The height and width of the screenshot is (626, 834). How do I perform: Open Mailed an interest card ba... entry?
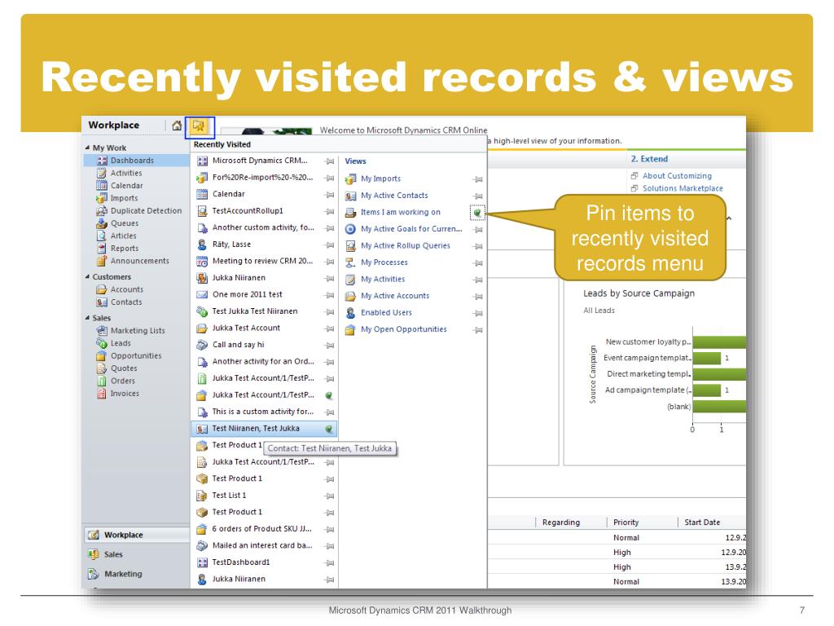[x=262, y=545]
